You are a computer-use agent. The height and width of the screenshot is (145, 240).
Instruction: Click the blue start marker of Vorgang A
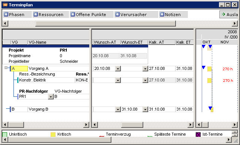tap(204, 67)
